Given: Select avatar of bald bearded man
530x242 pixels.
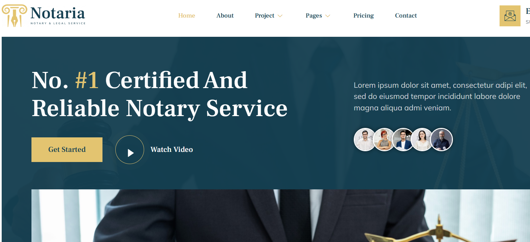Looking at the screenshot, I should [x=441, y=139].
